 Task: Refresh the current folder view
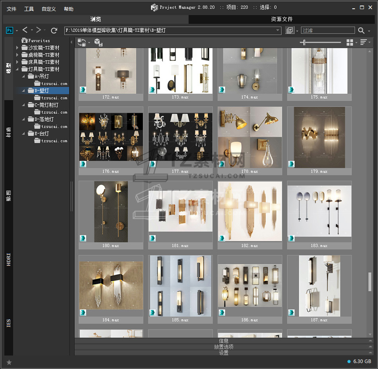point(54,30)
